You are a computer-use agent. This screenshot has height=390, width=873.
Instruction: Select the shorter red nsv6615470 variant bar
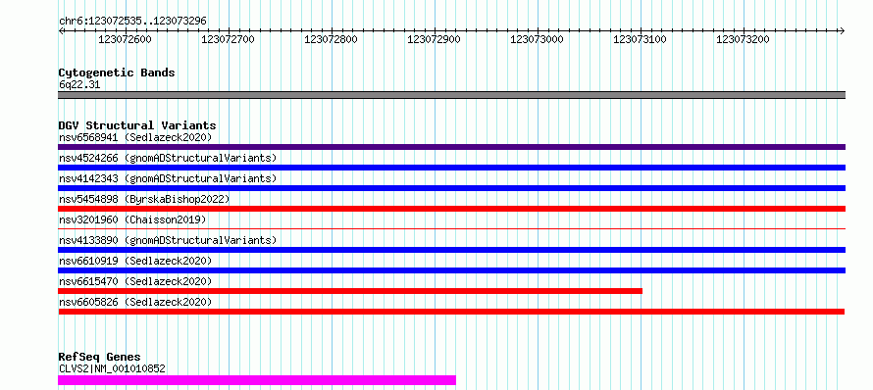350,291
